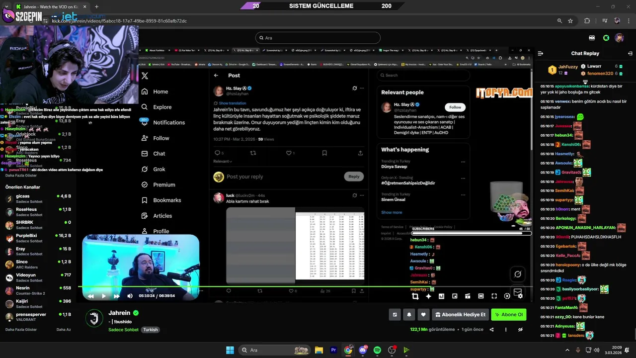
Task: Open Windows Start button on taskbar
Action: click(230, 350)
